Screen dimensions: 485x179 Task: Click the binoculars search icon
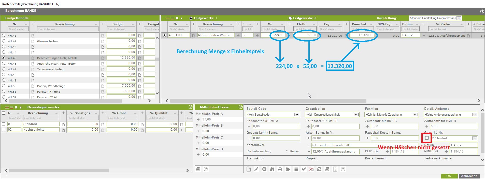point(272,169)
